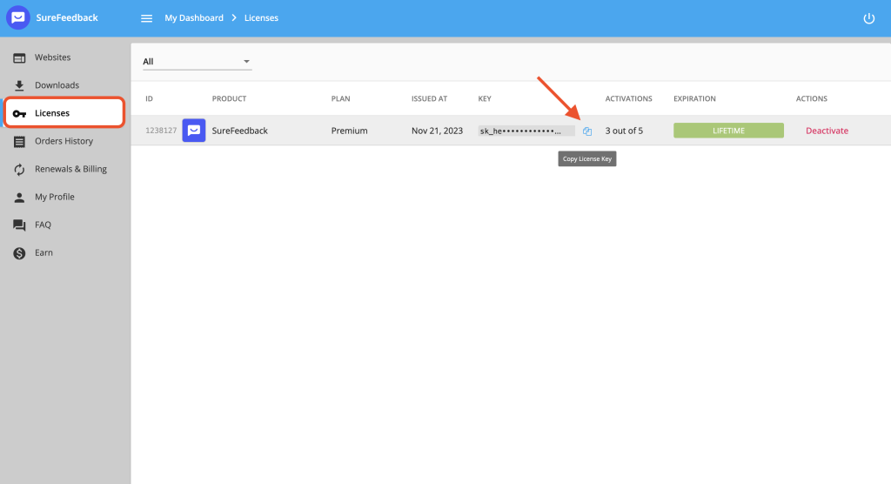This screenshot has width=891, height=484.
Task: Click the PLAN column header
Action: [341, 98]
